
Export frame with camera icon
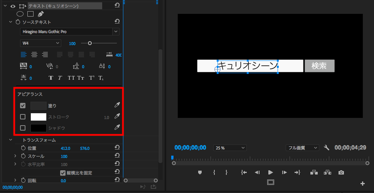(341, 173)
